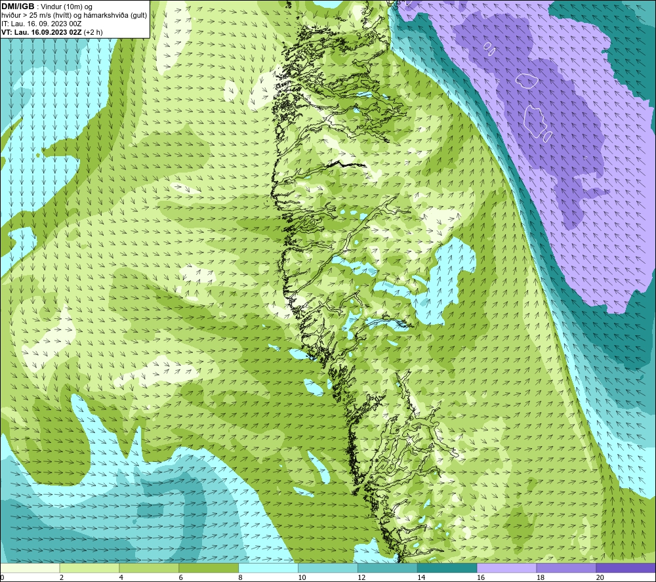Screen dimensions: 656x582
Task: Click the medium purple 18–20 m/s legend swatch
Action: tap(567, 568)
